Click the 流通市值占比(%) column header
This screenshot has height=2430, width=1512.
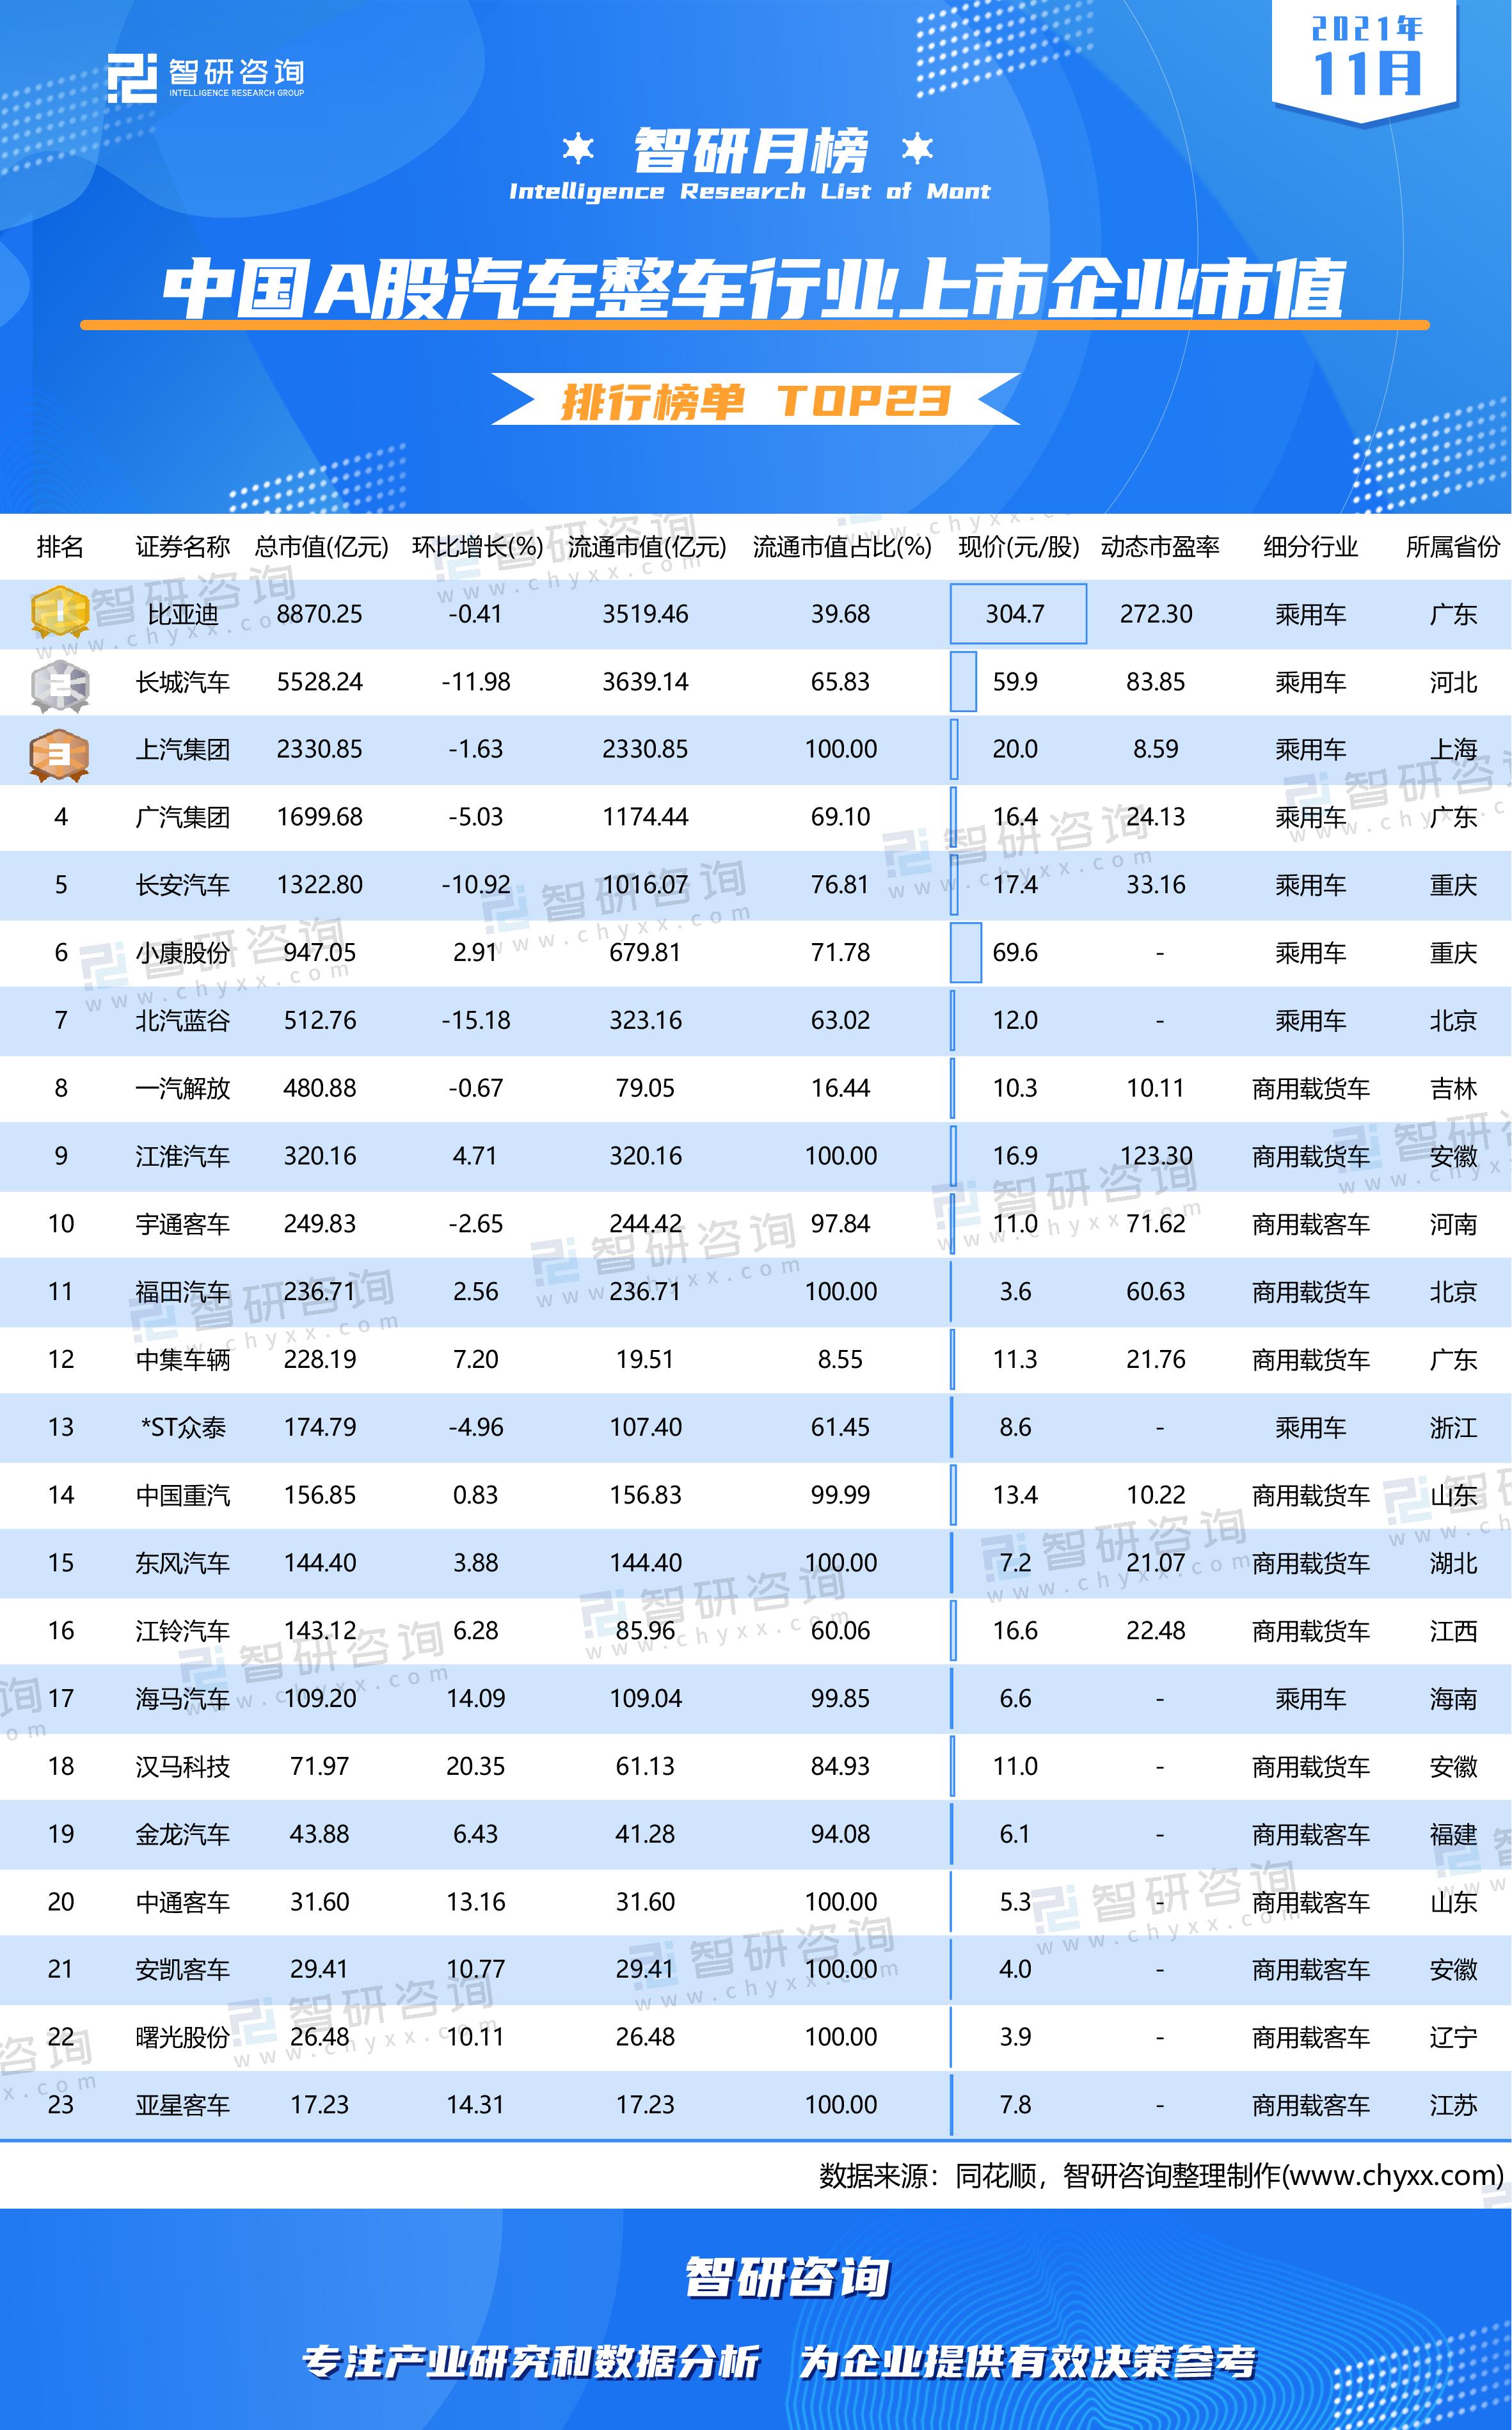pos(842,547)
